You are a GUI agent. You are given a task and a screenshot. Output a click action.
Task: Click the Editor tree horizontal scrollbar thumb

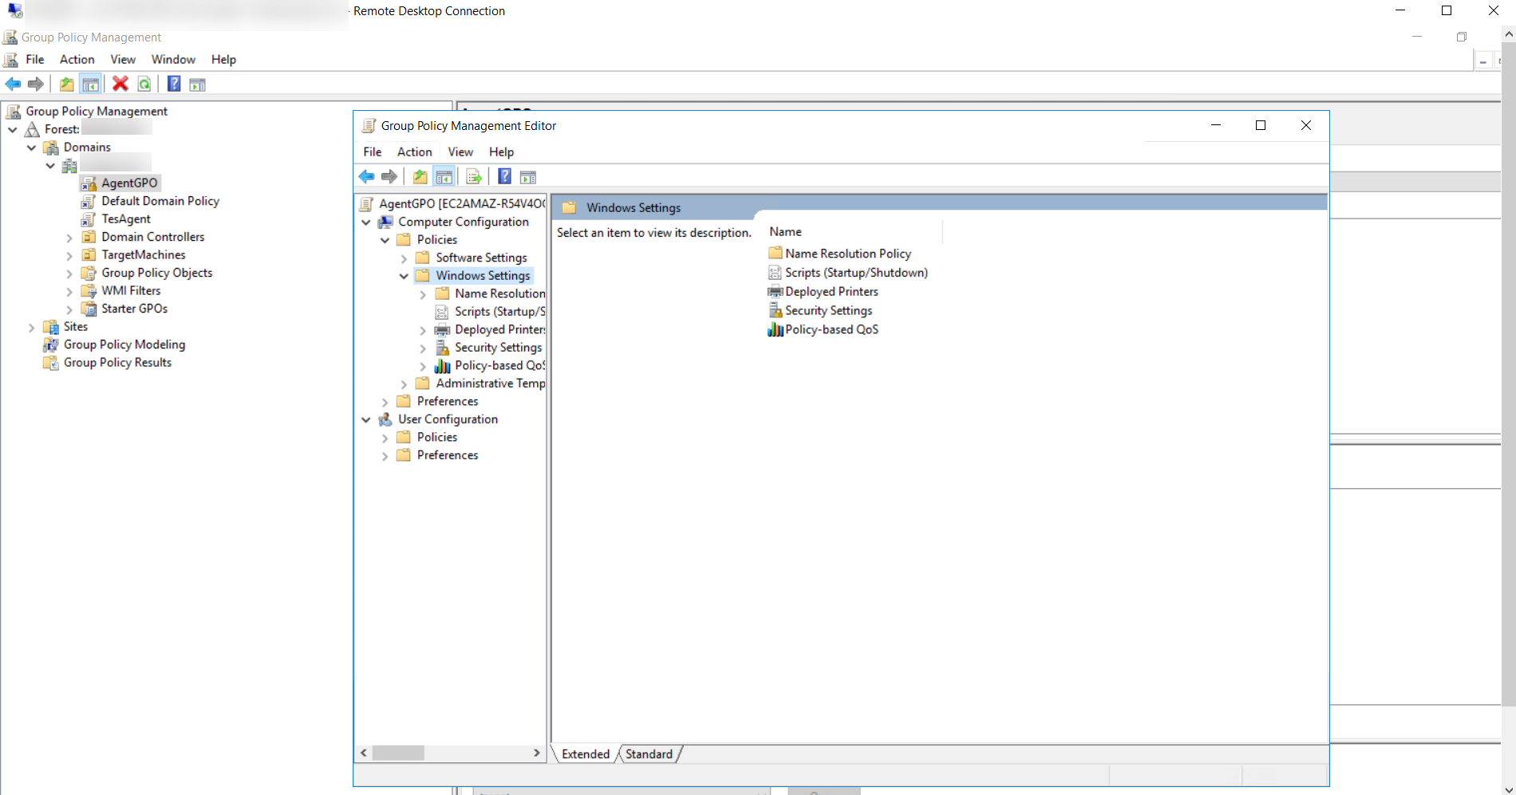(x=398, y=753)
